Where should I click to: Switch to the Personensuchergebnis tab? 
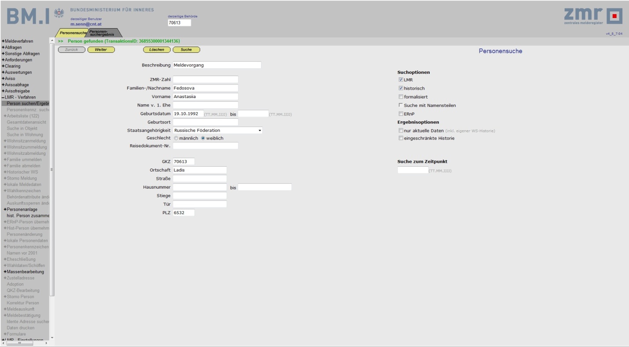[104, 33]
